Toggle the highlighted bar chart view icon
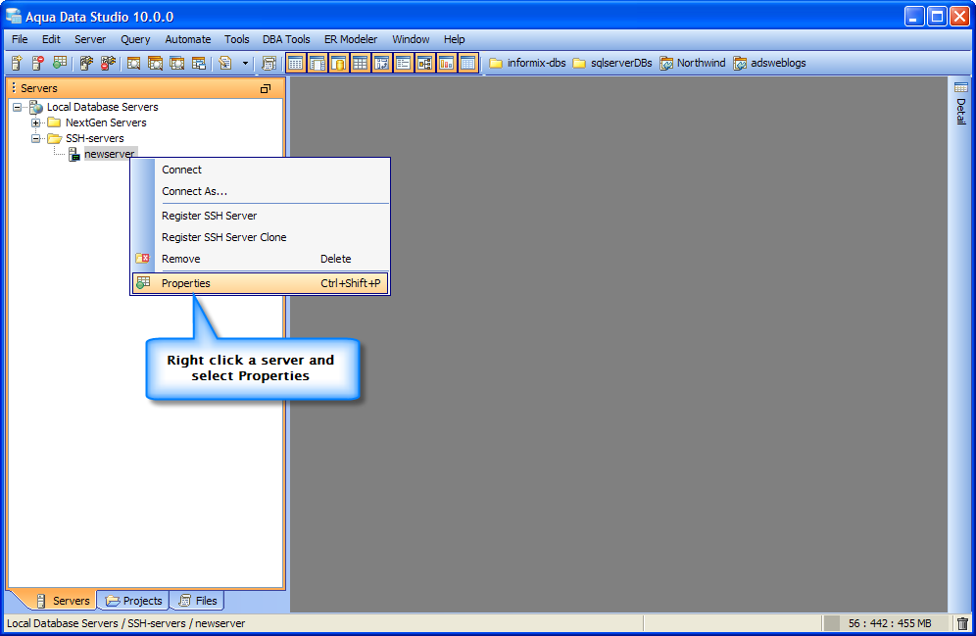Screen dimensions: 976x636 click(446, 63)
